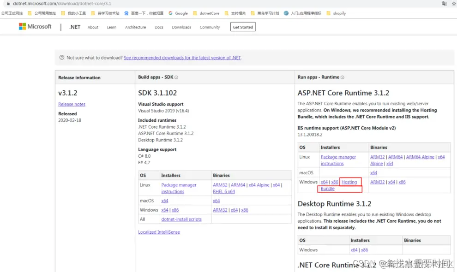Click the Get Started button

(243, 27)
